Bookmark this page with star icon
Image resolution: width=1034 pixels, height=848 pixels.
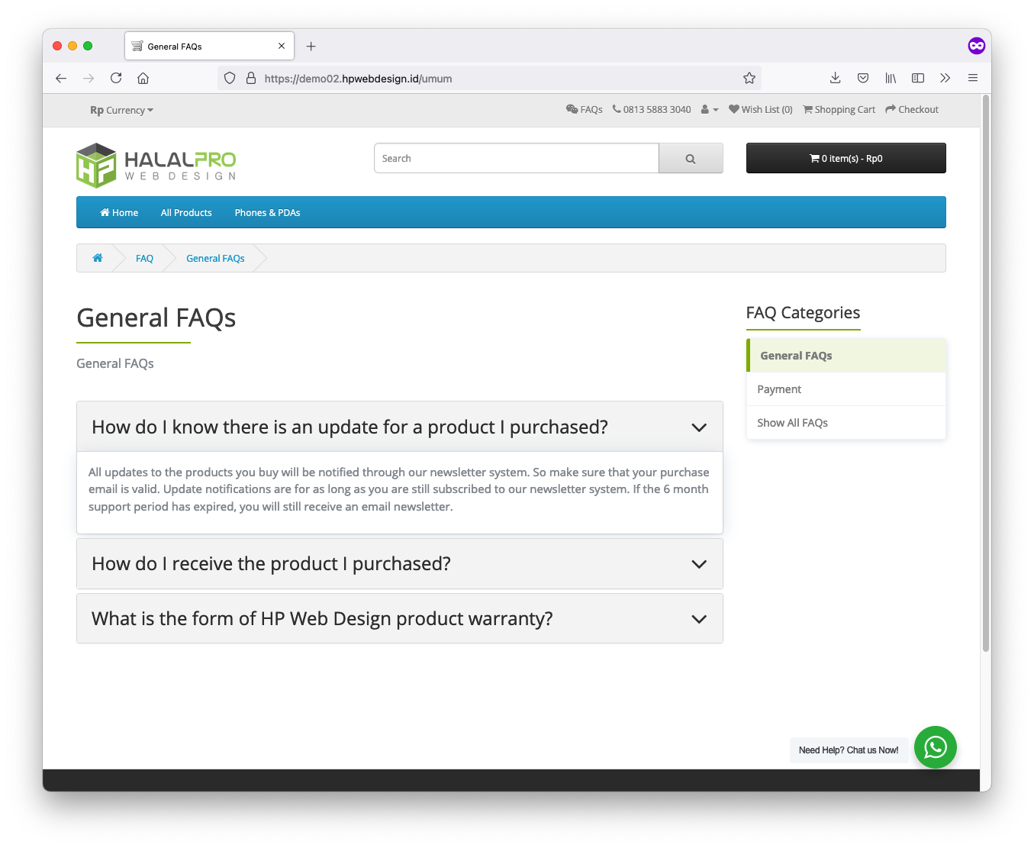coord(749,78)
